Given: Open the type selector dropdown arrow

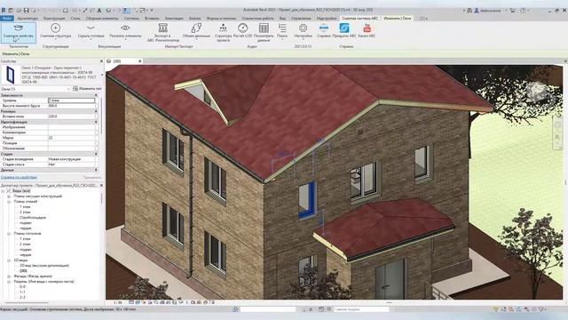Looking at the screenshot, I should 102,75.
